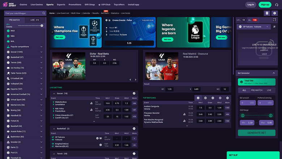Click previous arrow on Elche featured card
282x159 pixels.
pyautogui.click(x=131, y=80)
